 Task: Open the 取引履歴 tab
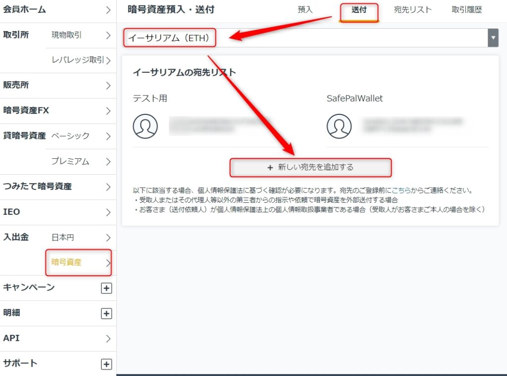pyautogui.click(x=466, y=10)
